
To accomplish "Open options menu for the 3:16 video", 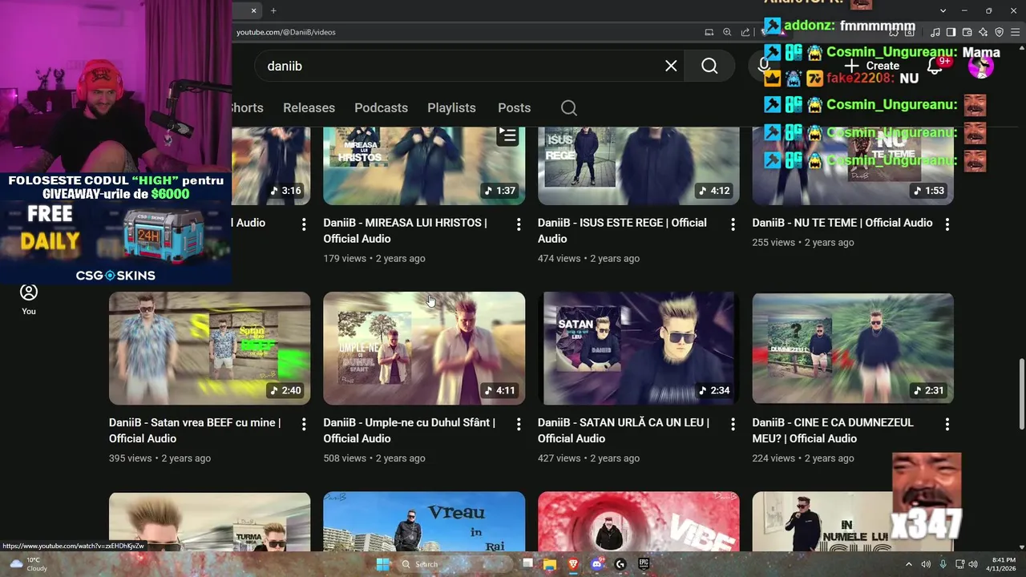I will [x=304, y=225].
